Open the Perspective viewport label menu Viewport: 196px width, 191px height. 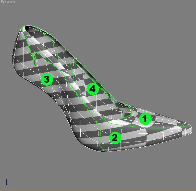pos(8,2)
